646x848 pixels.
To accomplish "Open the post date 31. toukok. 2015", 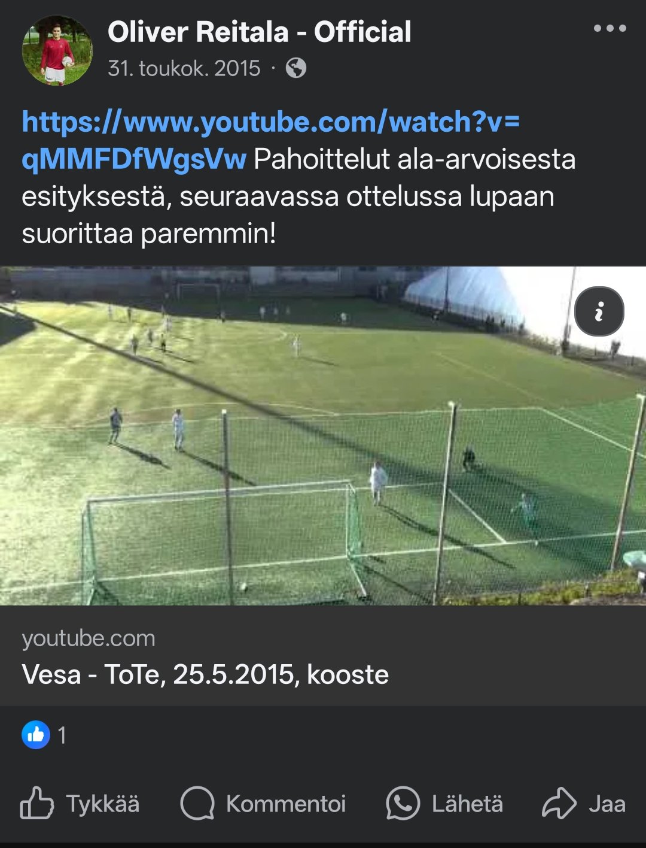I will (x=184, y=68).
